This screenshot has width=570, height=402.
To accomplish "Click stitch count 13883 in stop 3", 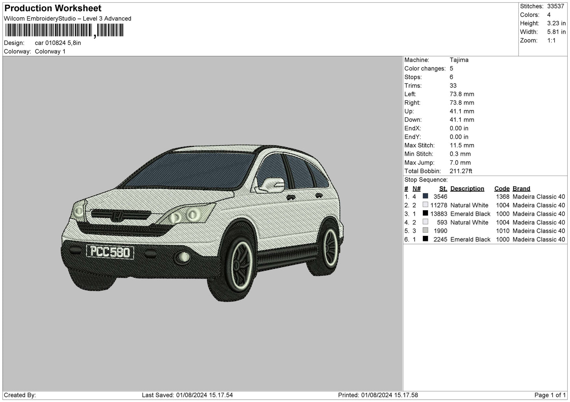I will [439, 214].
